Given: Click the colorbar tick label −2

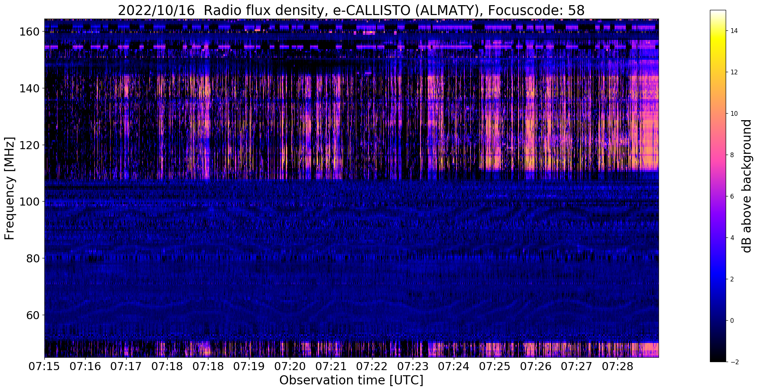Looking at the screenshot, I should [x=735, y=362].
